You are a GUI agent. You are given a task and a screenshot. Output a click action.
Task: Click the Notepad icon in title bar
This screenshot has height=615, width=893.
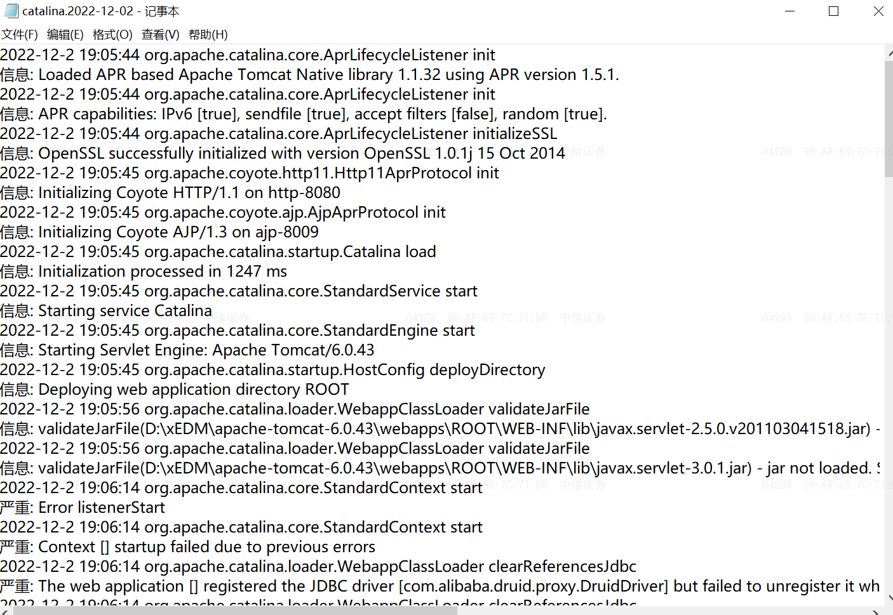tap(11, 11)
